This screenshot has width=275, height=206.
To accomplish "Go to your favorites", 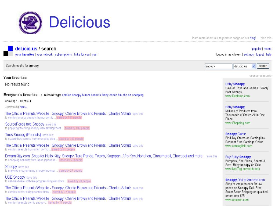I will (24, 54).
